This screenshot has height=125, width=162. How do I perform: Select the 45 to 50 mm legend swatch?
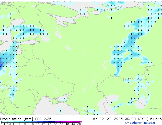pyautogui.click(x=75, y=122)
